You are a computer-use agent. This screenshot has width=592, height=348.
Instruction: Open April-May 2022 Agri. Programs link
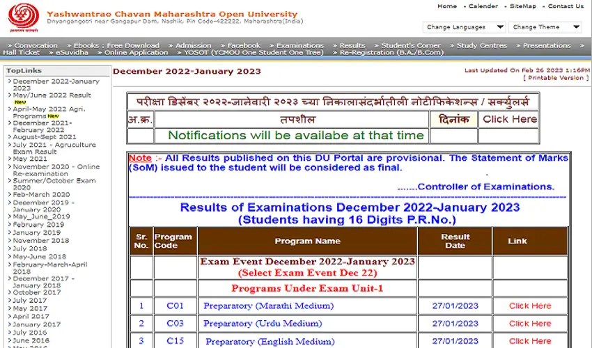tap(49, 113)
